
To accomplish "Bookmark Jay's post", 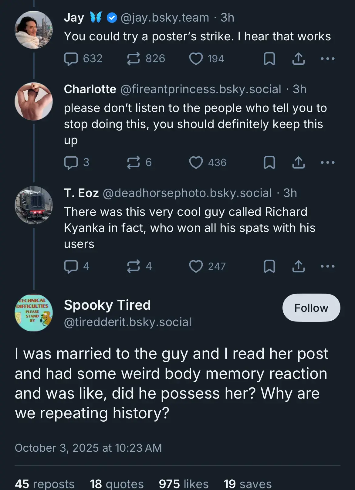I will point(269,59).
